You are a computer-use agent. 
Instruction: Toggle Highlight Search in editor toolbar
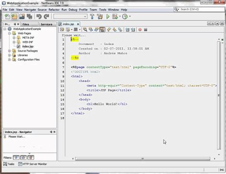tap(102, 30)
